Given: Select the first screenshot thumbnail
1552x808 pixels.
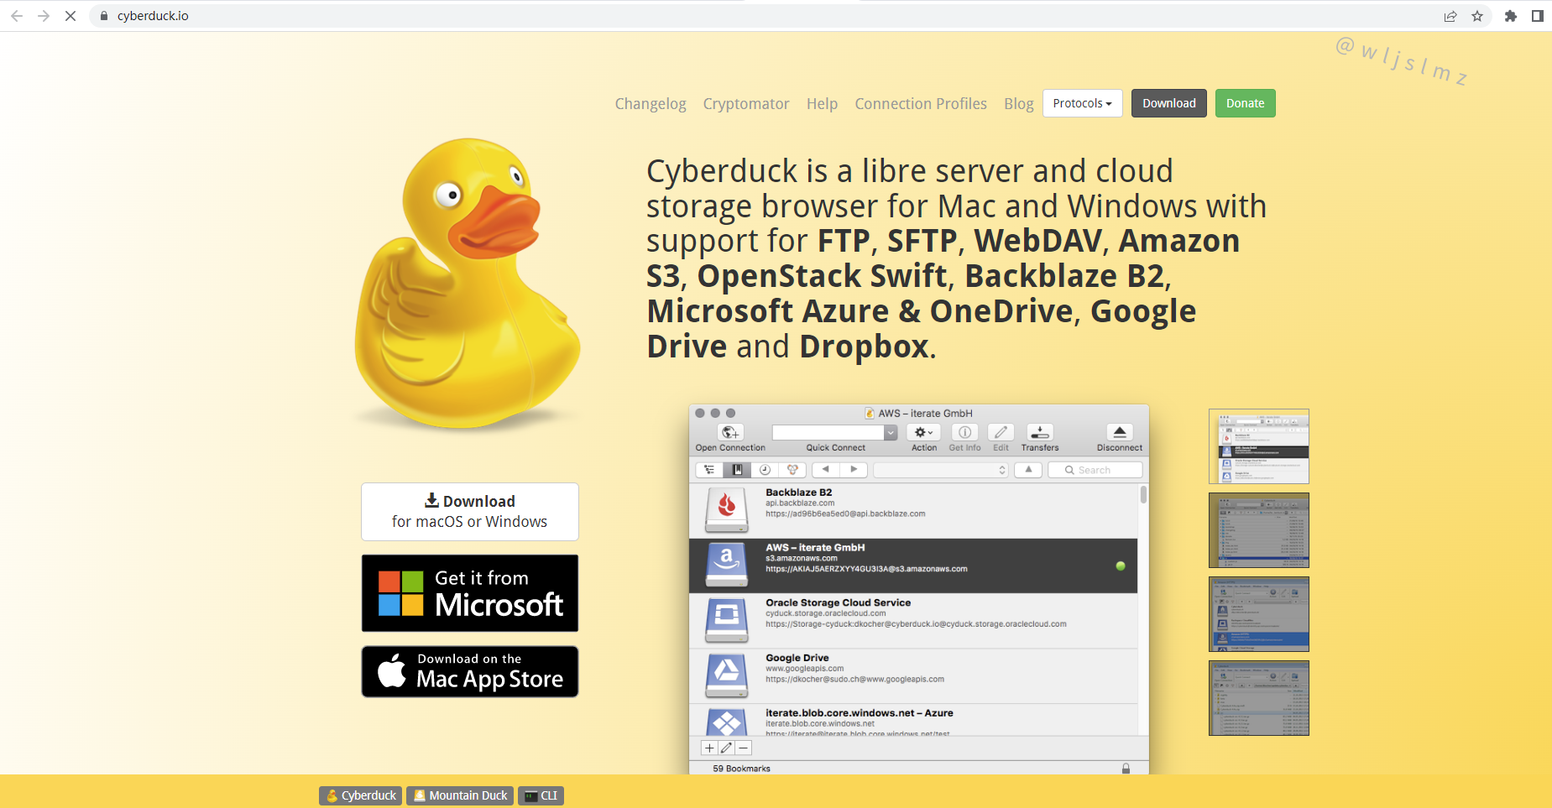Looking at the screenshot, I should [x=1259, y=446].
